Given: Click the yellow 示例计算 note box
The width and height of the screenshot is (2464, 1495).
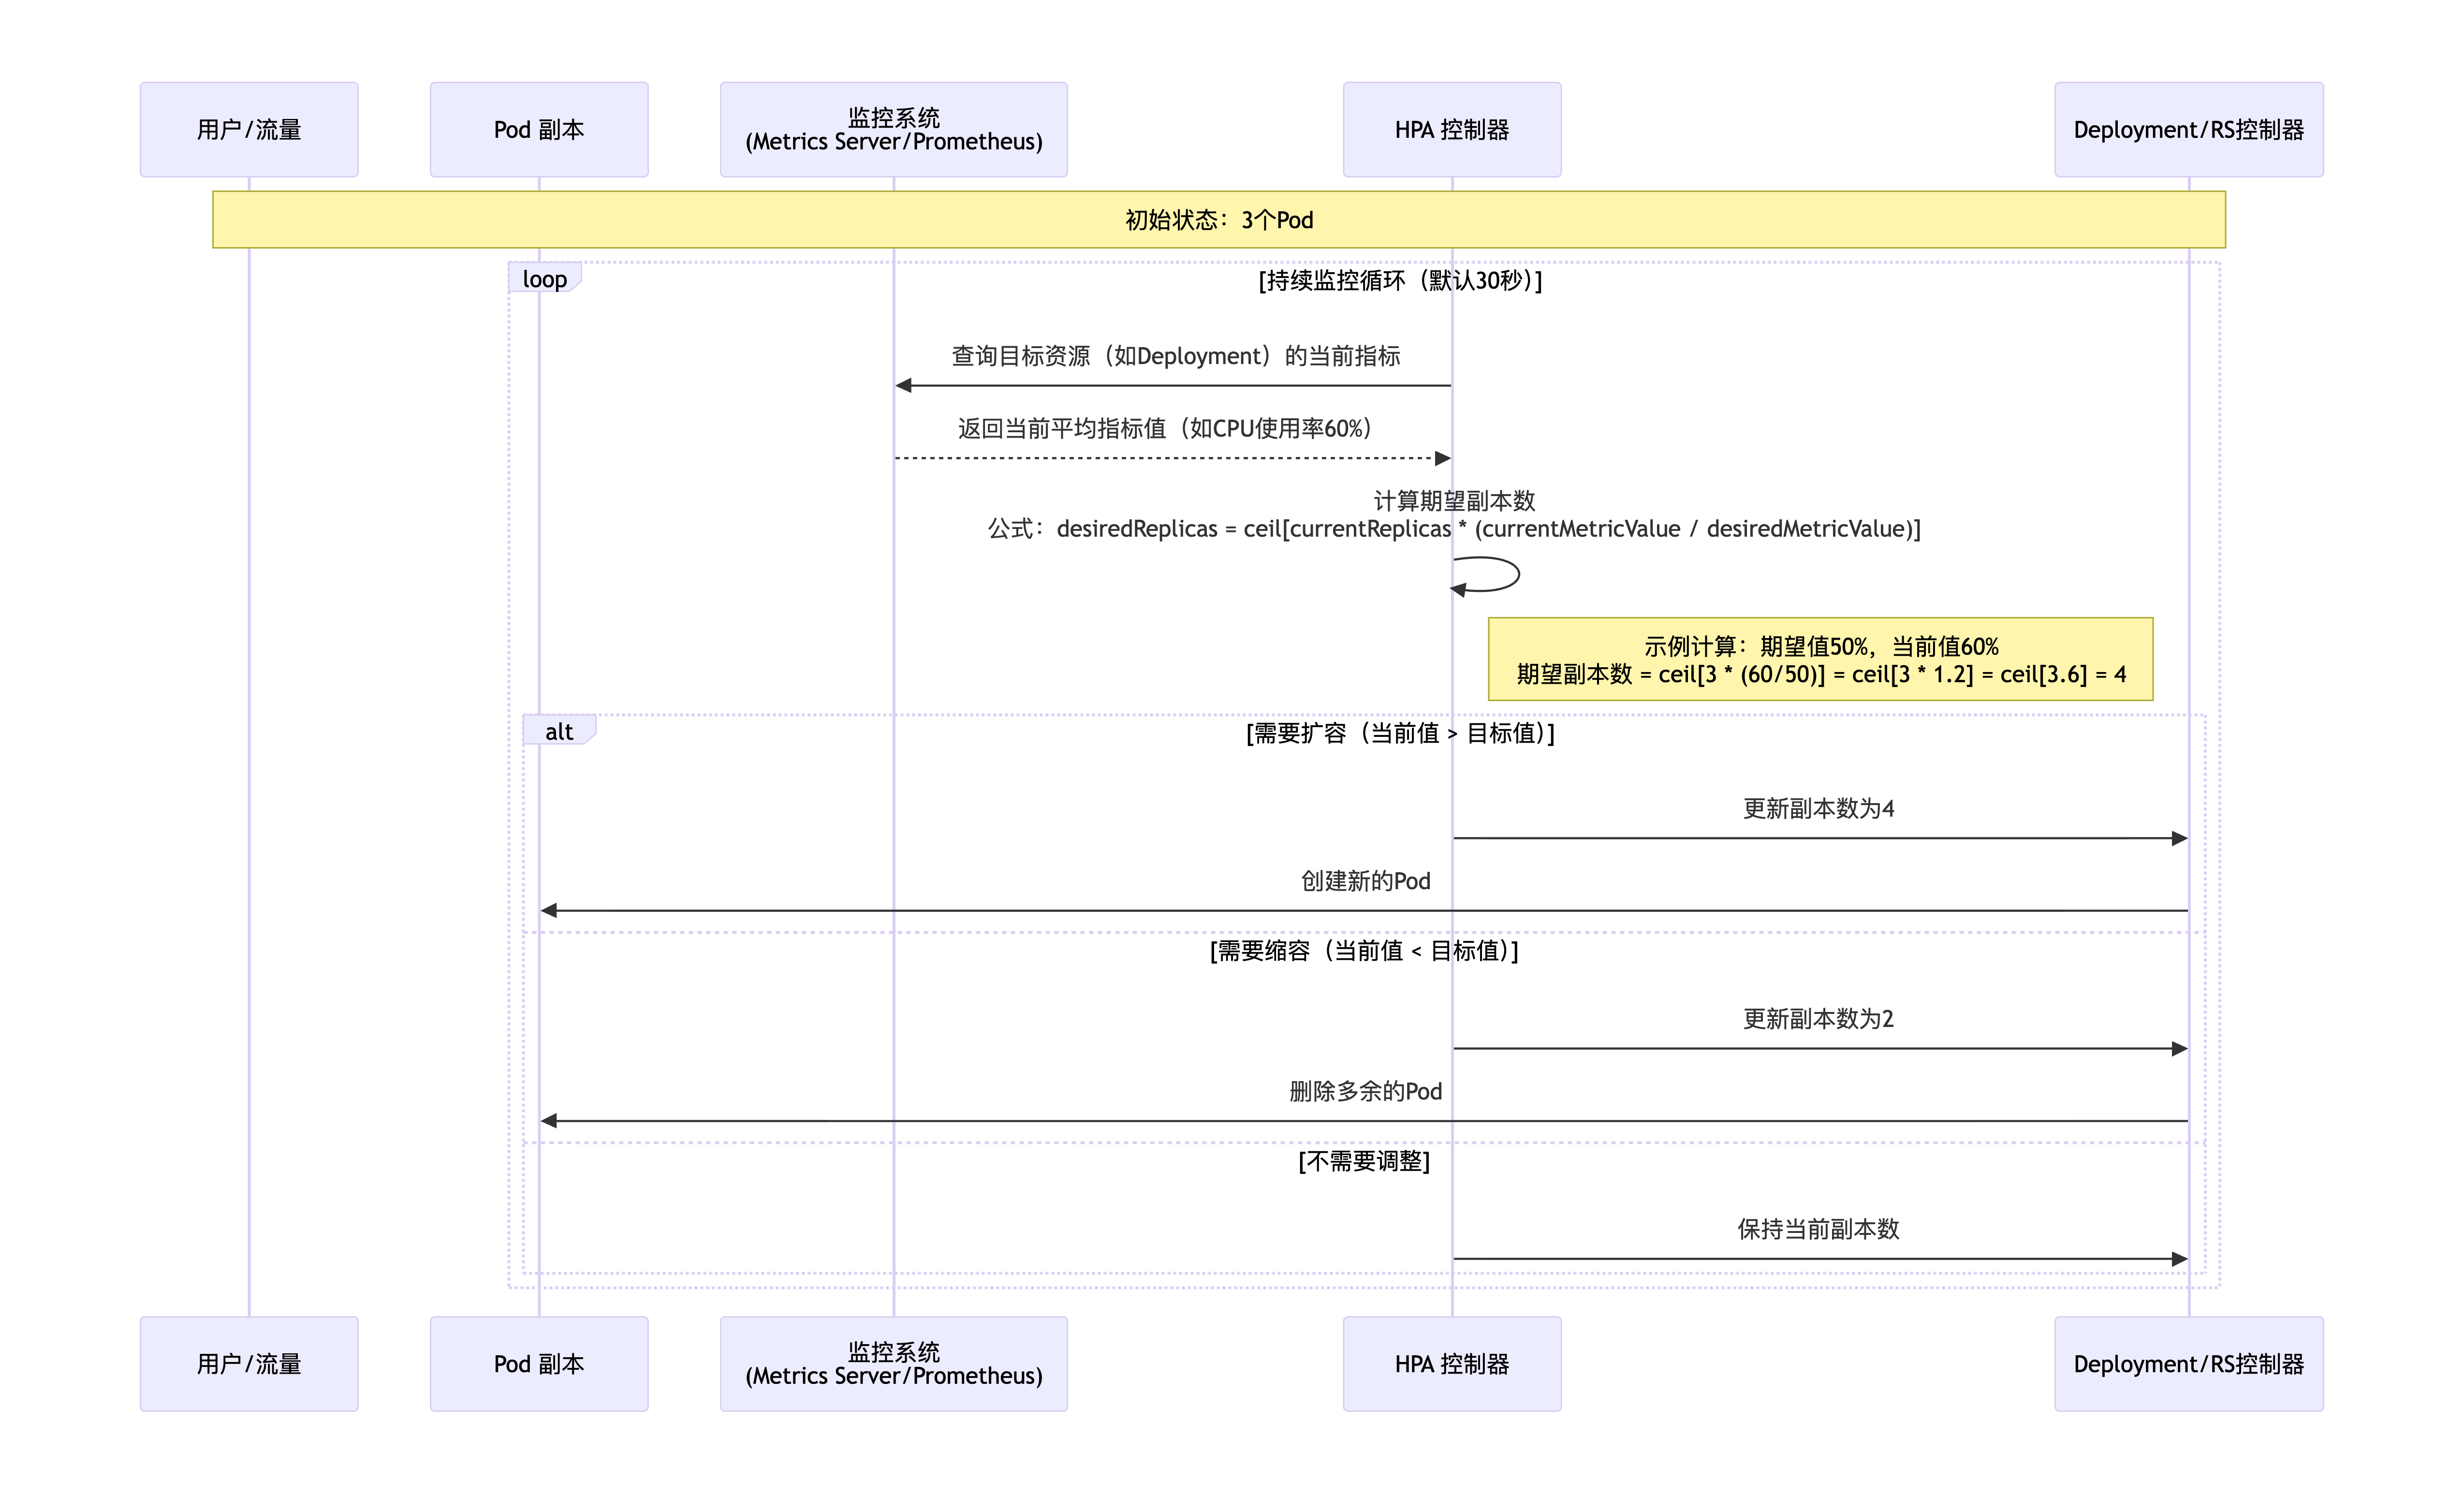Looking at the screenshot, I should 1820,660.
